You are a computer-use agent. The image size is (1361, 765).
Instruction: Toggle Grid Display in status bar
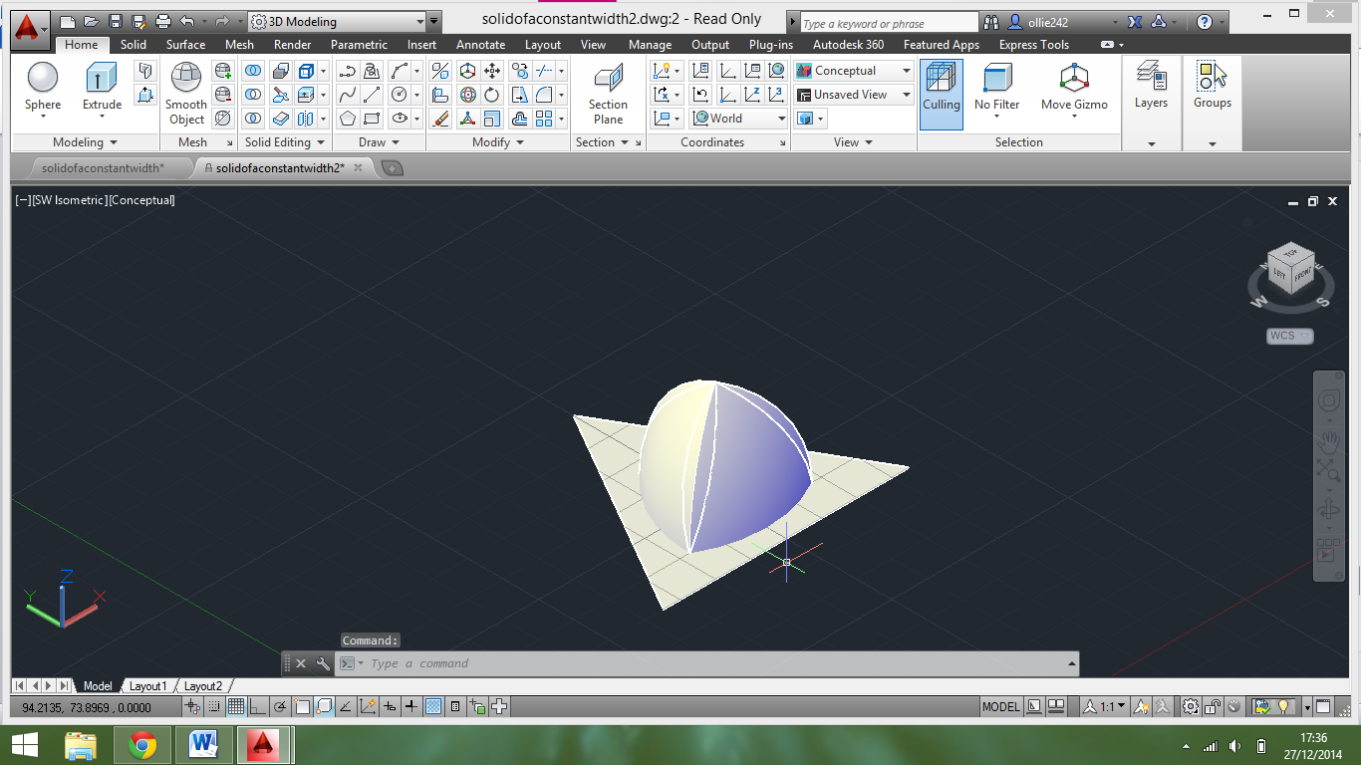[x=236, y=707]
